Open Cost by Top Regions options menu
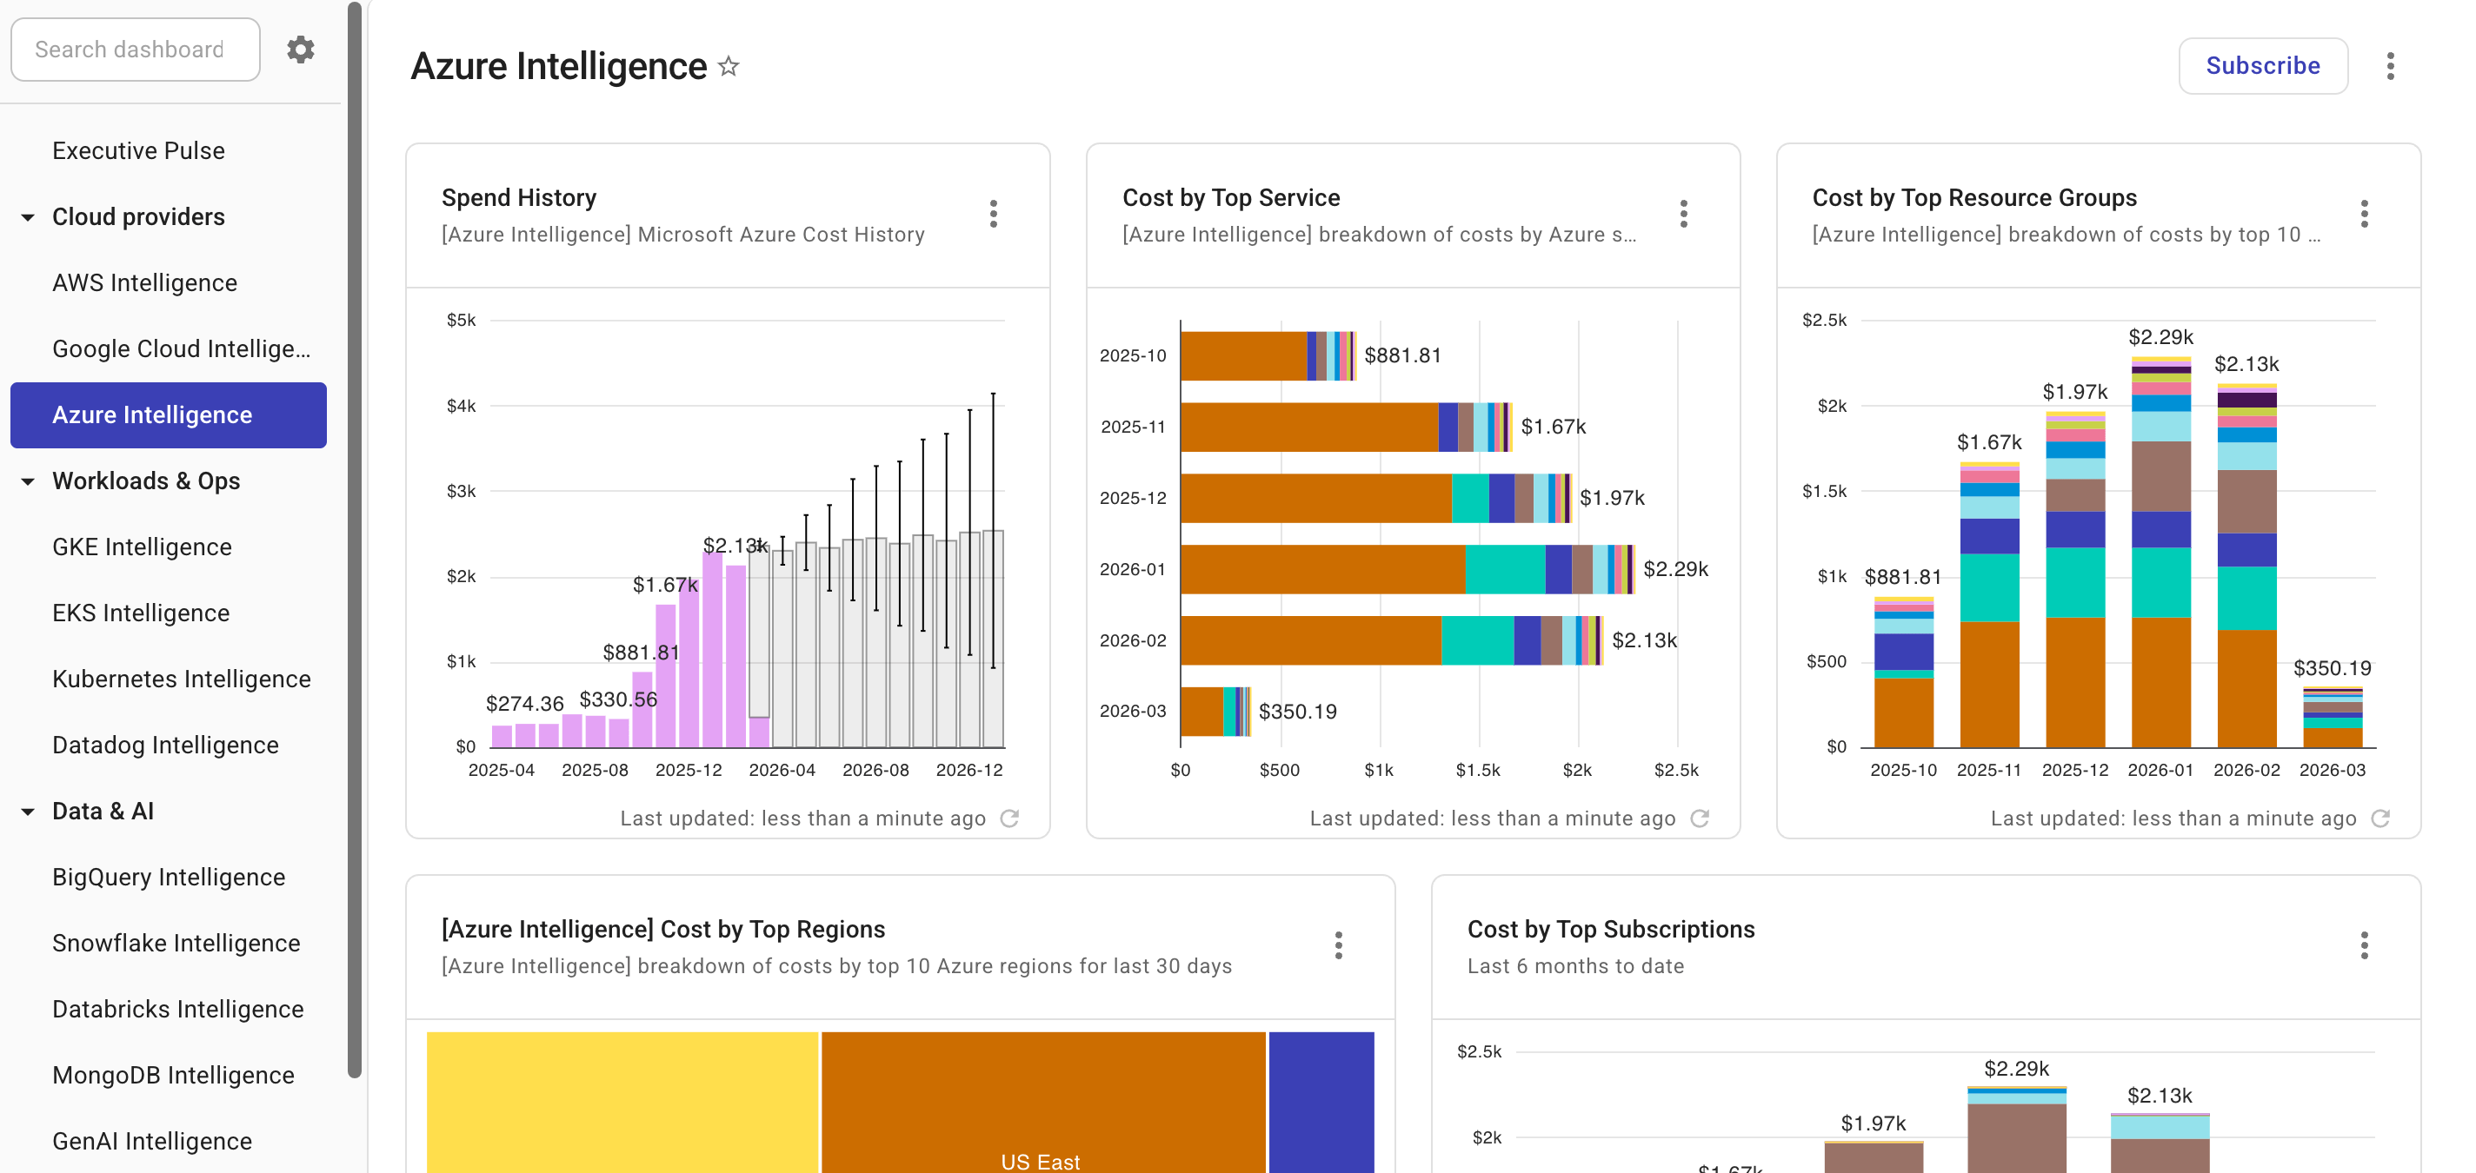This screenshot has height=1173, width=2476. click(x=1338, y=945)
